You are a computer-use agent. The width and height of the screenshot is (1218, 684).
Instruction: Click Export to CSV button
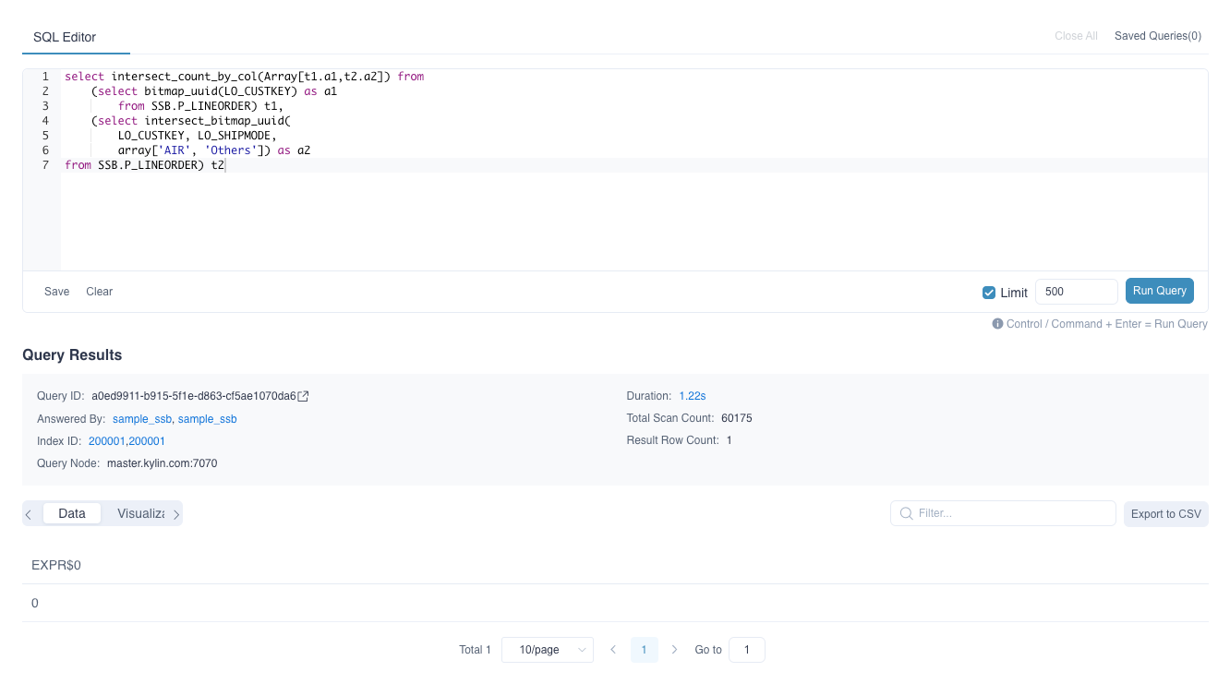point(1165,514)
